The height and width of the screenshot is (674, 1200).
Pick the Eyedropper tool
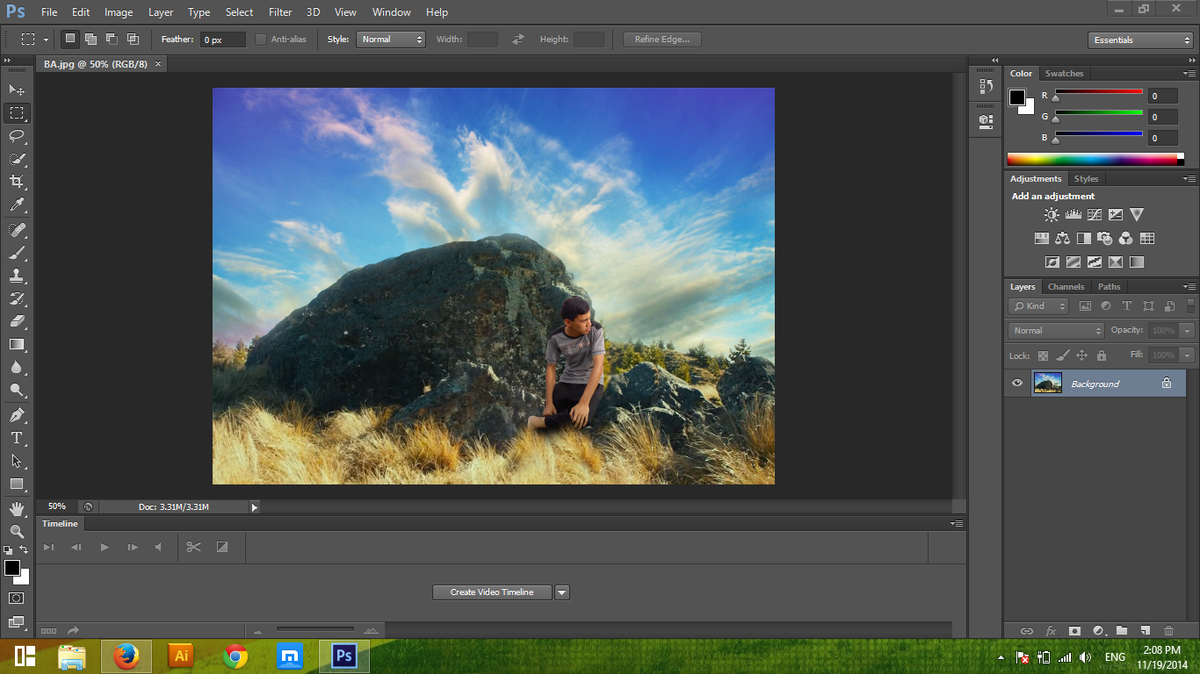click(x=17, y=205)
